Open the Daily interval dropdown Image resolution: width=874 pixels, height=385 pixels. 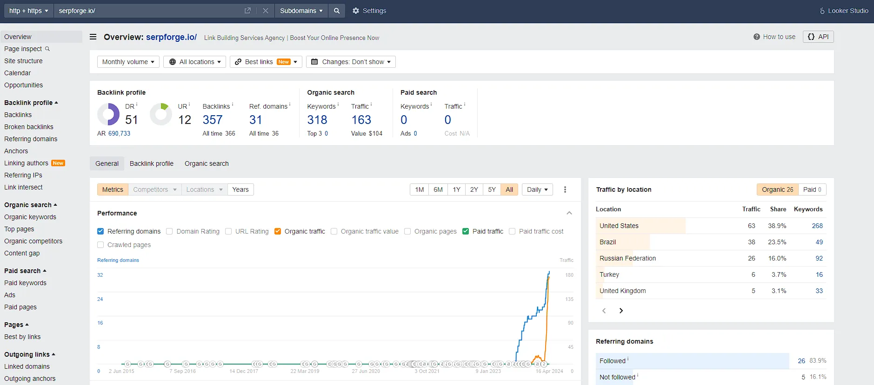pos(537,189)
